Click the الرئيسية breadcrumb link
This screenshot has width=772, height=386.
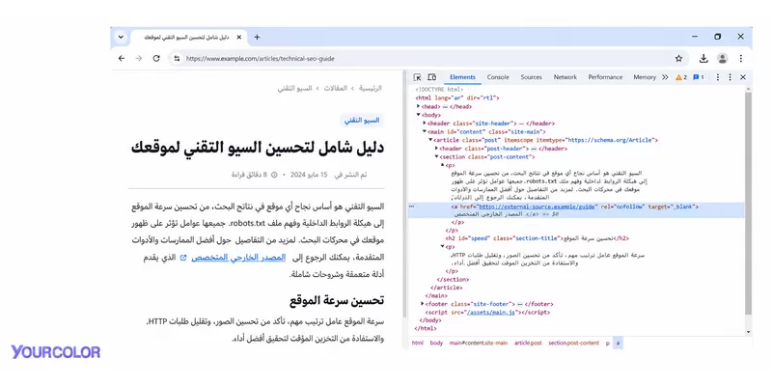370,89
